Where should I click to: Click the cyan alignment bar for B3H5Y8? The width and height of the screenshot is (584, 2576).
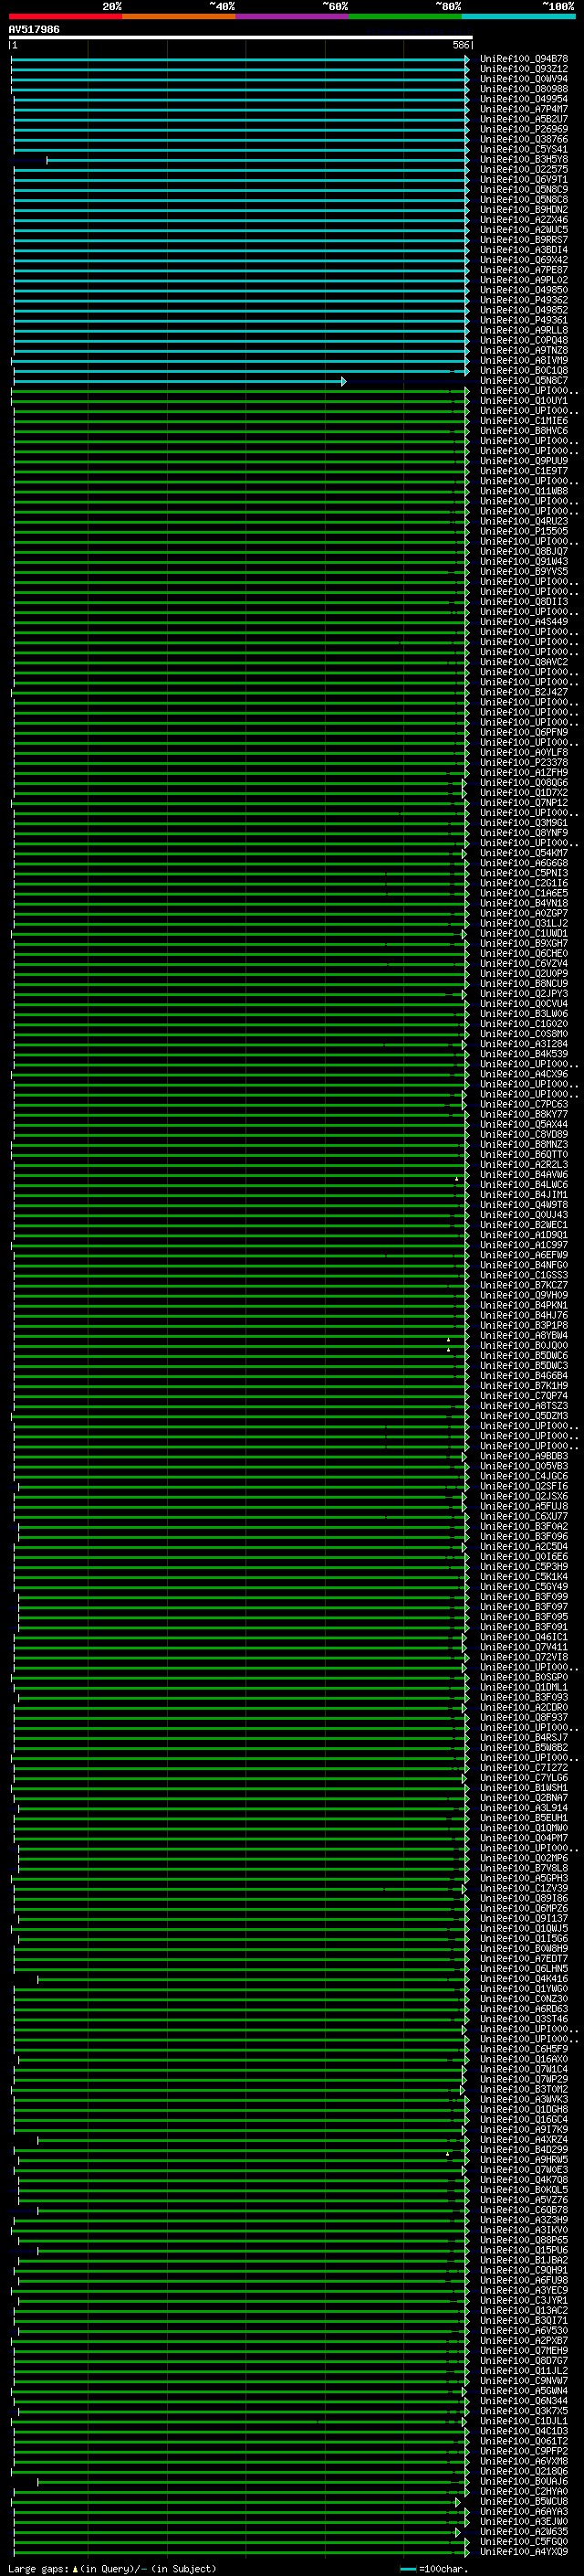[x=257, y=160]
